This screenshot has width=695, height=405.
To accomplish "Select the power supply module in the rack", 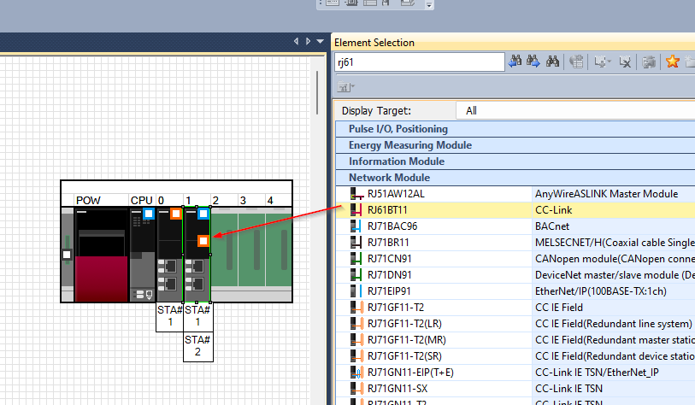I will (x=102, y=255).
